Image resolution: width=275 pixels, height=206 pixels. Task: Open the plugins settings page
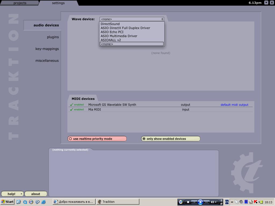pos(53,37)
